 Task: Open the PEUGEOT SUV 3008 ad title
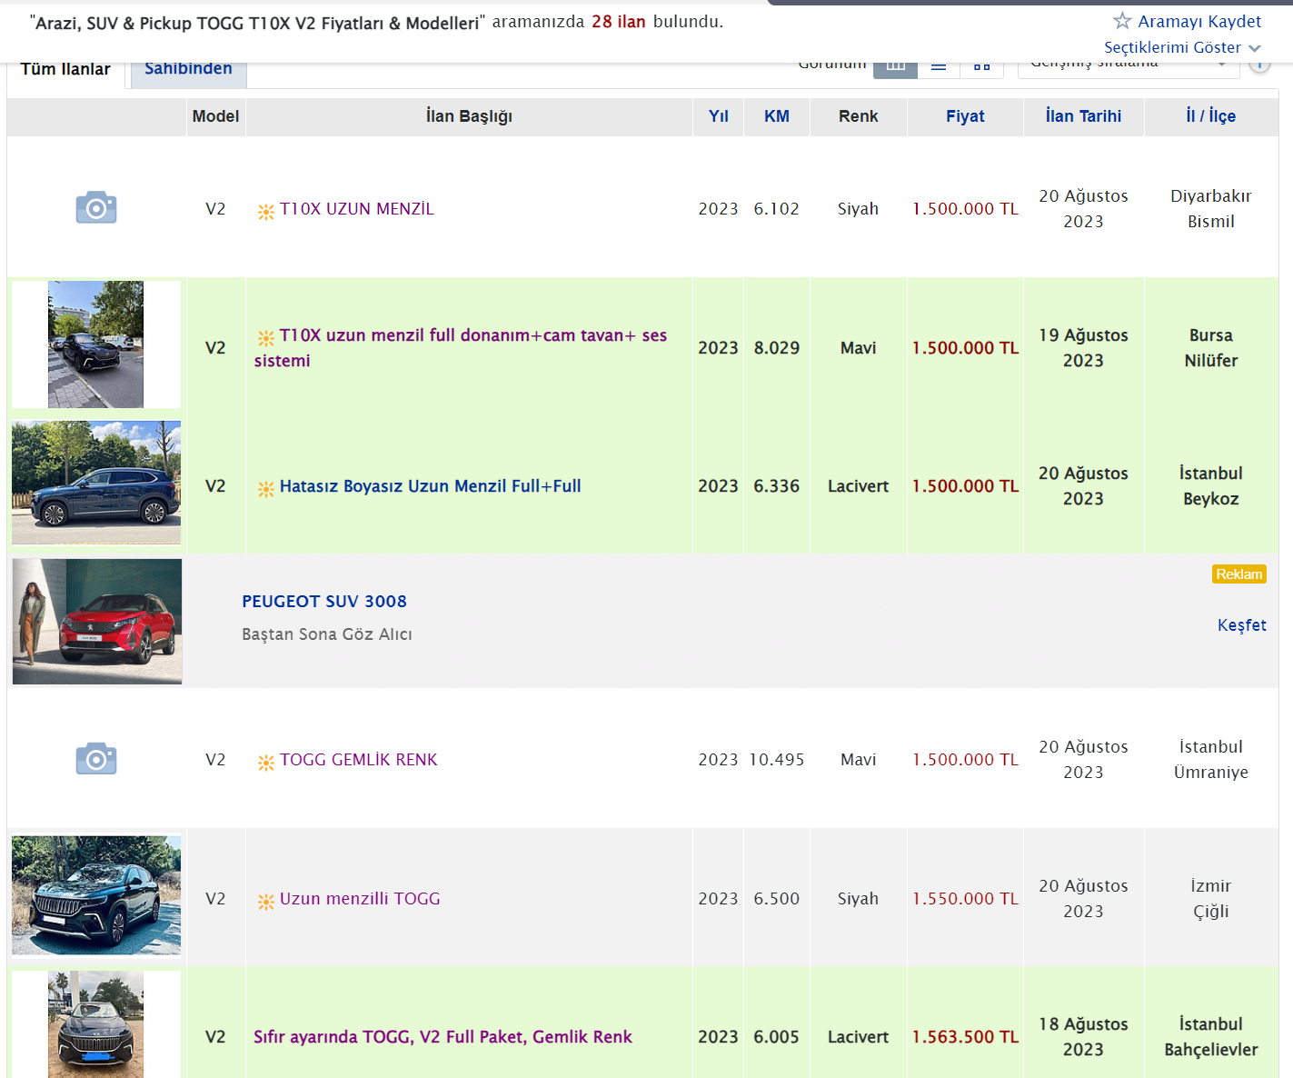pos(324,602)
